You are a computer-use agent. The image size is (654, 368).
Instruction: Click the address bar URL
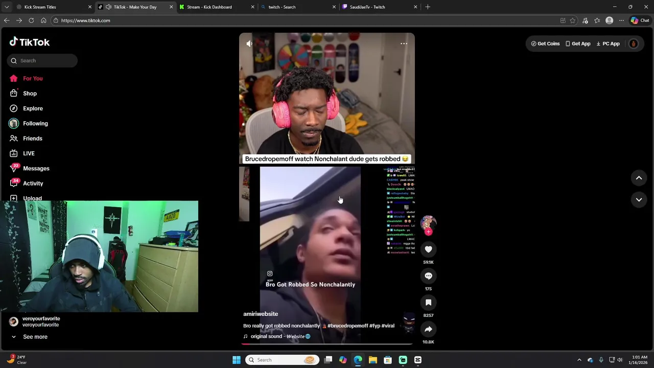pyautogui.click(x=85, y=20)
